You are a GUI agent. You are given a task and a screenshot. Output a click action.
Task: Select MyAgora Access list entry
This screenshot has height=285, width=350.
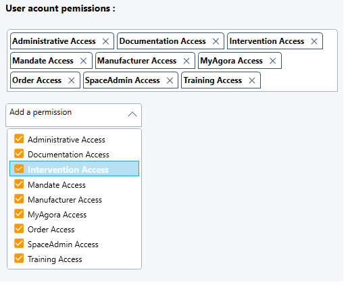point(74,215)
